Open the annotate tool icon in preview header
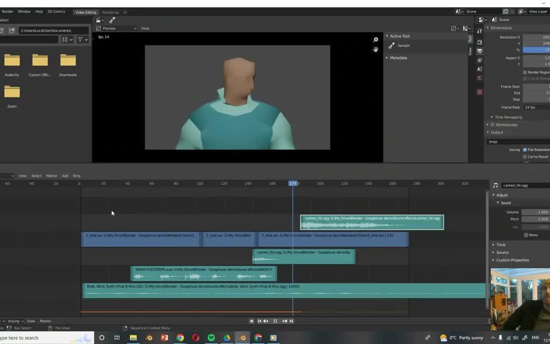 [x=112, y=21]
